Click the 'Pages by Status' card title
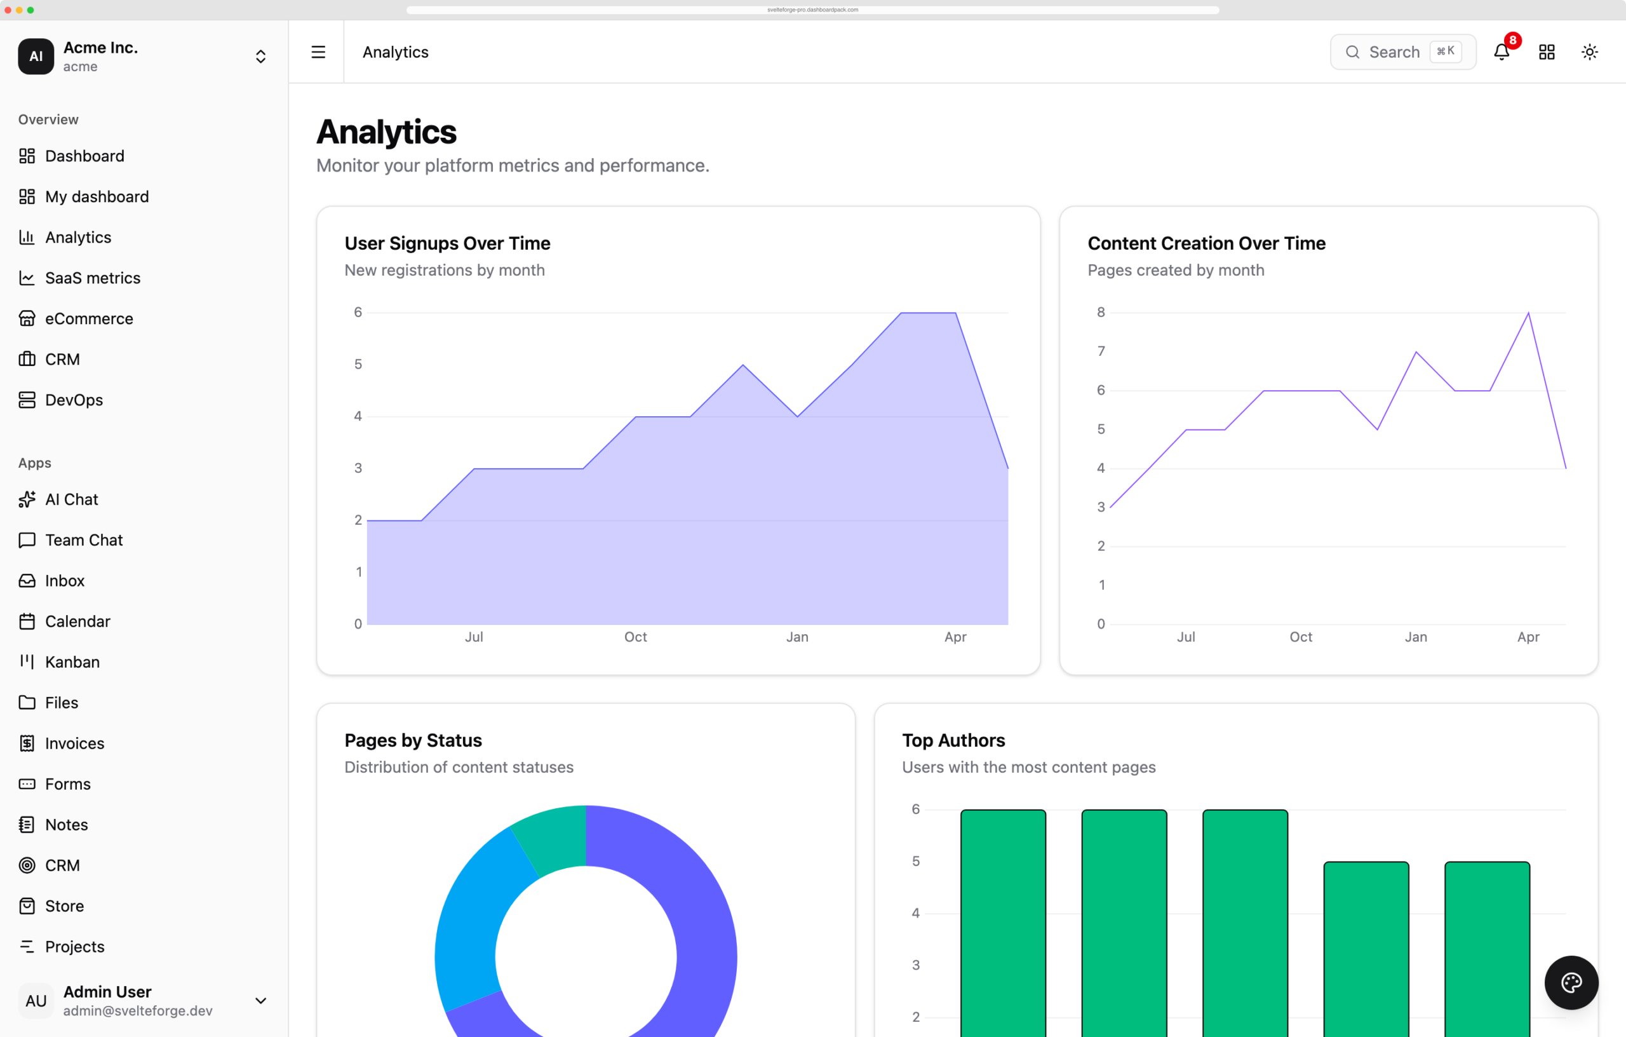This screenshot has height=1037, width=1626. (x=413, y=740)
